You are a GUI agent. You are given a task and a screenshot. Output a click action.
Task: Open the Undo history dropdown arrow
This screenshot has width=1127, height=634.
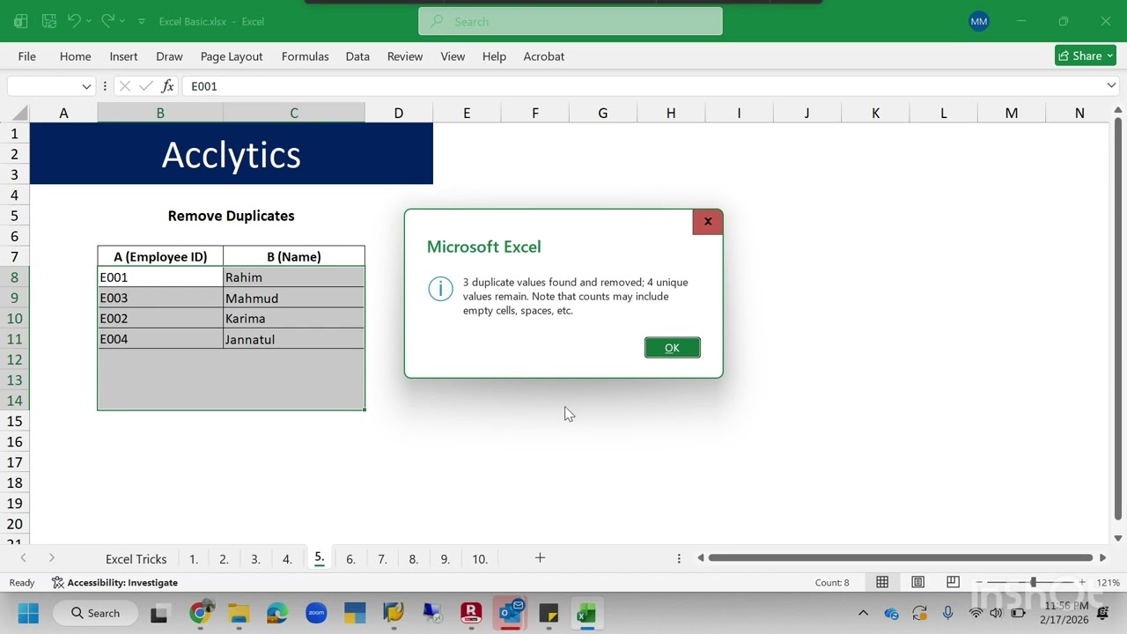pos(88,21)
